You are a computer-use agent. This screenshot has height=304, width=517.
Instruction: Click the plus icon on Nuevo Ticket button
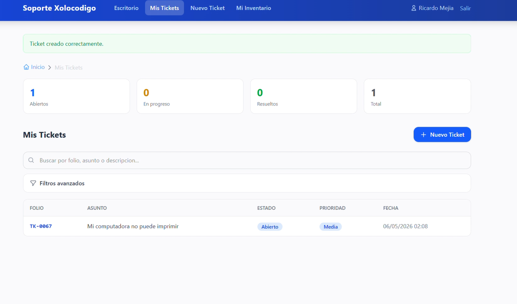[x=424, y=135]
